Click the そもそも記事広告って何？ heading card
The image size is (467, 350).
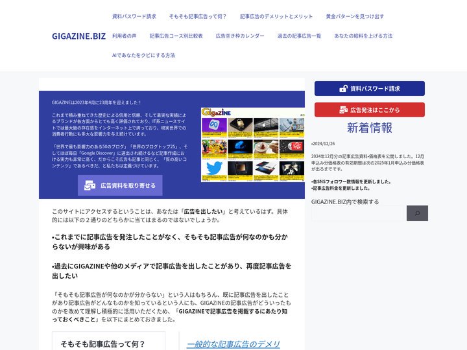click(109, 341)
